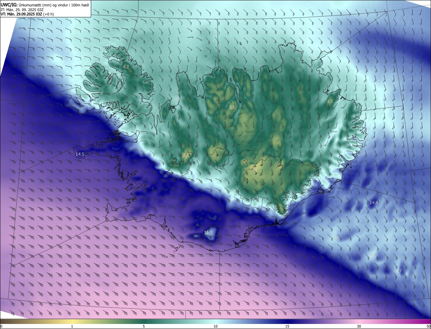Click the 50 tick on the color scale

[x=428, y=326]
